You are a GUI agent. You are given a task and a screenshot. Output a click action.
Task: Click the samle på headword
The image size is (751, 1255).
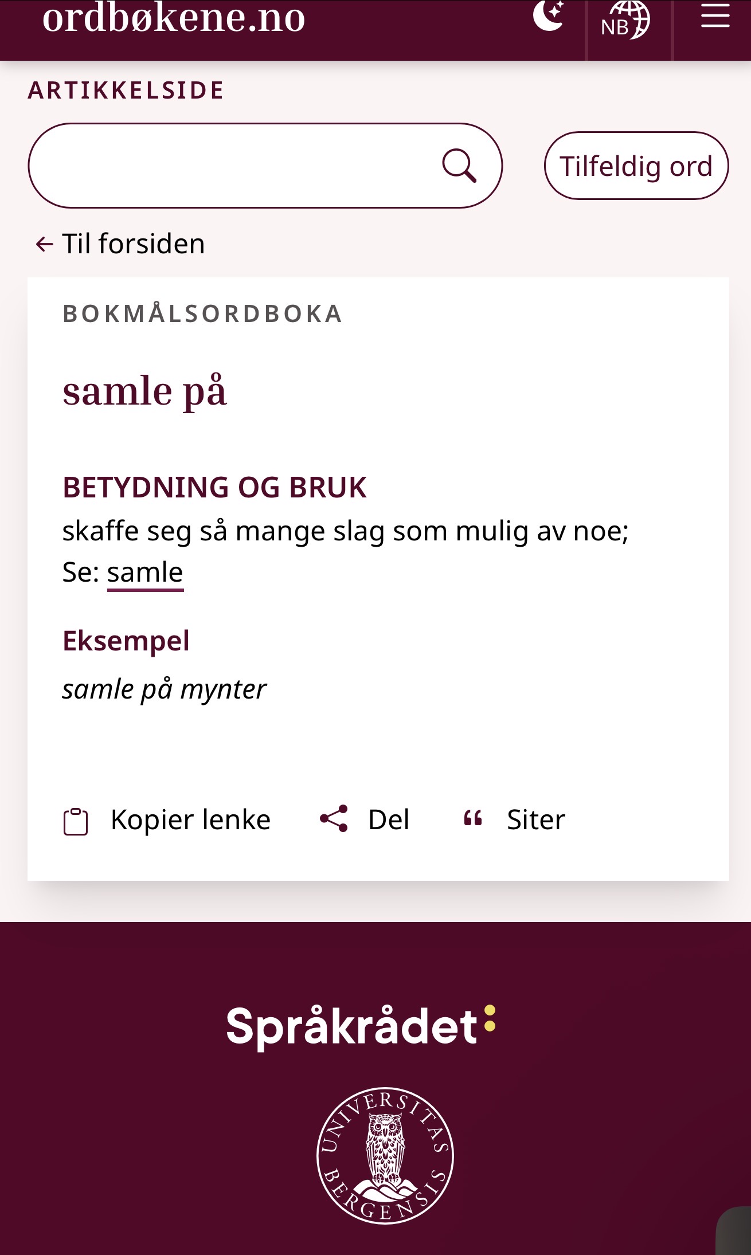tap(144, 391)
